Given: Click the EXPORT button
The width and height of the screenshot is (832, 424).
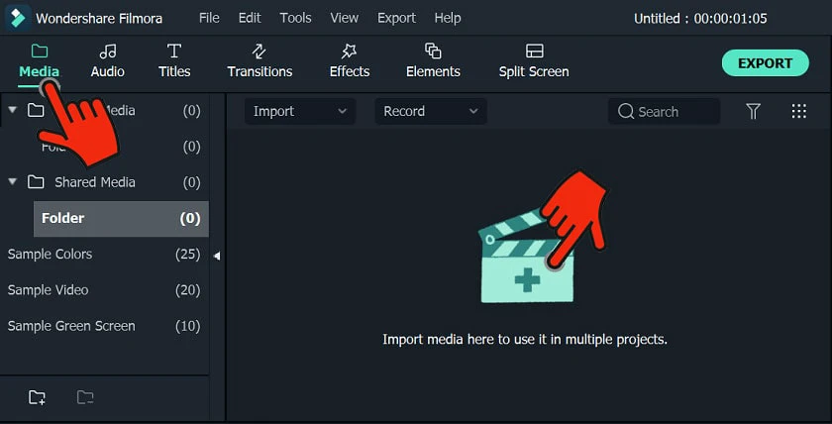Looking at the screenshot, I should tap(765, 63).
